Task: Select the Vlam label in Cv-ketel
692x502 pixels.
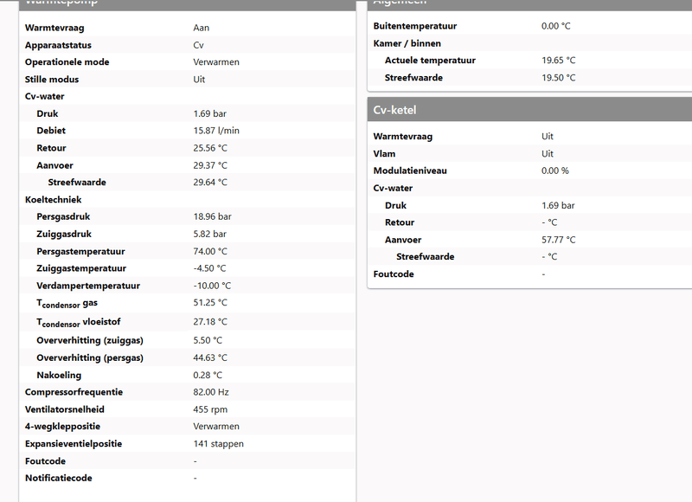Action: tap(384, 153)
